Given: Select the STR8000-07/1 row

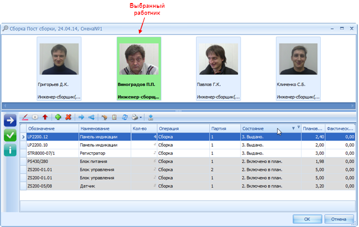Looking at the screenshot, I should (x=187, y=153).
